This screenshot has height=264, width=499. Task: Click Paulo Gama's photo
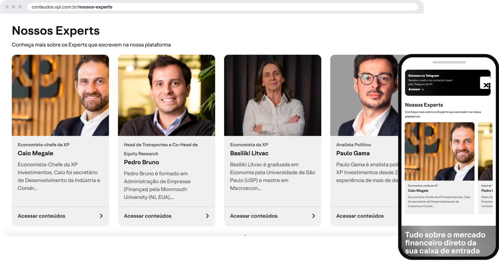pyautogui.click(x=365, y=95)
